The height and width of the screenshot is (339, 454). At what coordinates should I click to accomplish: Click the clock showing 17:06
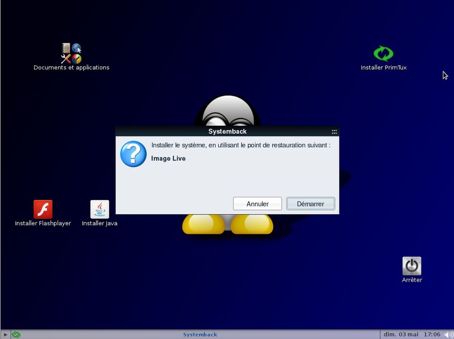(x=432, y=334)
